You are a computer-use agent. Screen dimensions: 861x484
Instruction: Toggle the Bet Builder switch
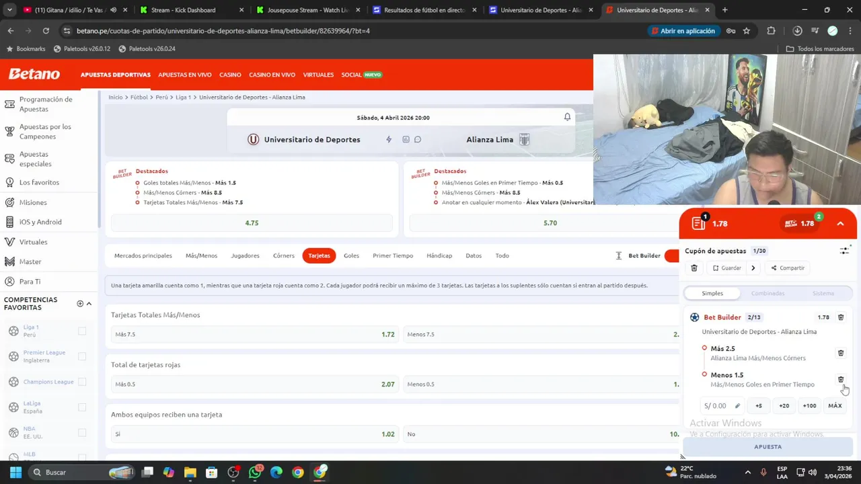[671, 255]
